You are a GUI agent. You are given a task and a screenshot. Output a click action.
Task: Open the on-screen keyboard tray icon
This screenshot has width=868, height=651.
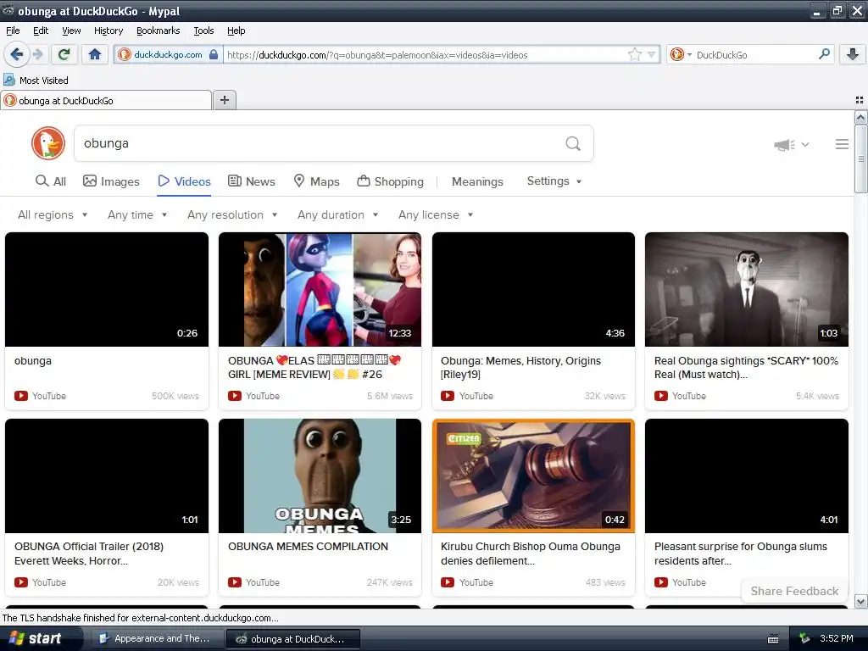(x=773, y=639)
